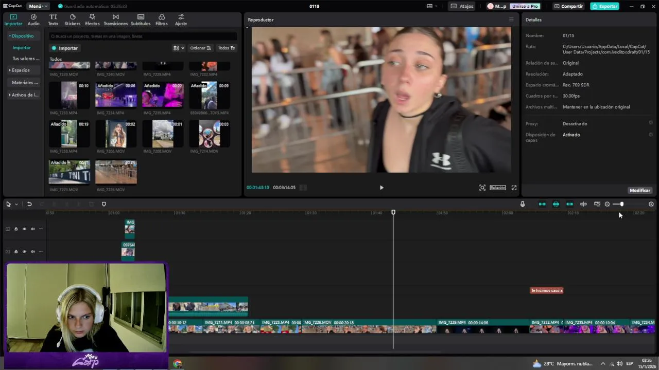The width and height of the screenshot is (659, 370).
Task: Click Unirse a Pro button
Action: tap(525, 6)
